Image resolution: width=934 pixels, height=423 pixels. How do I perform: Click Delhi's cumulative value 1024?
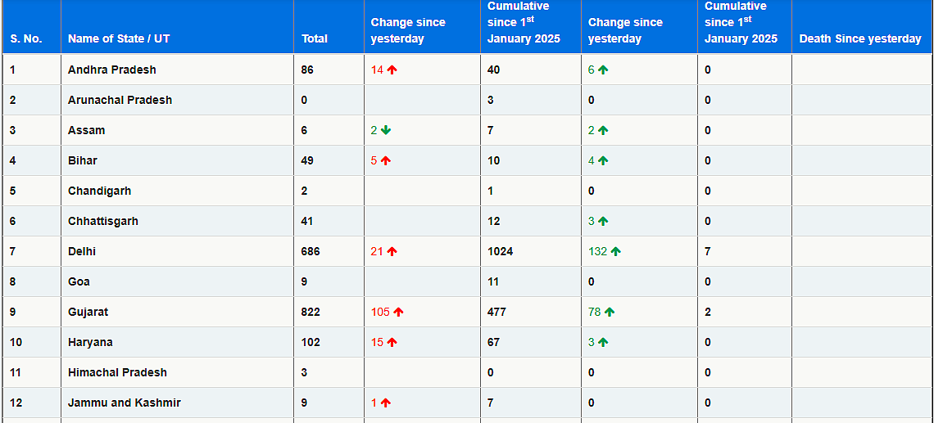501,252
